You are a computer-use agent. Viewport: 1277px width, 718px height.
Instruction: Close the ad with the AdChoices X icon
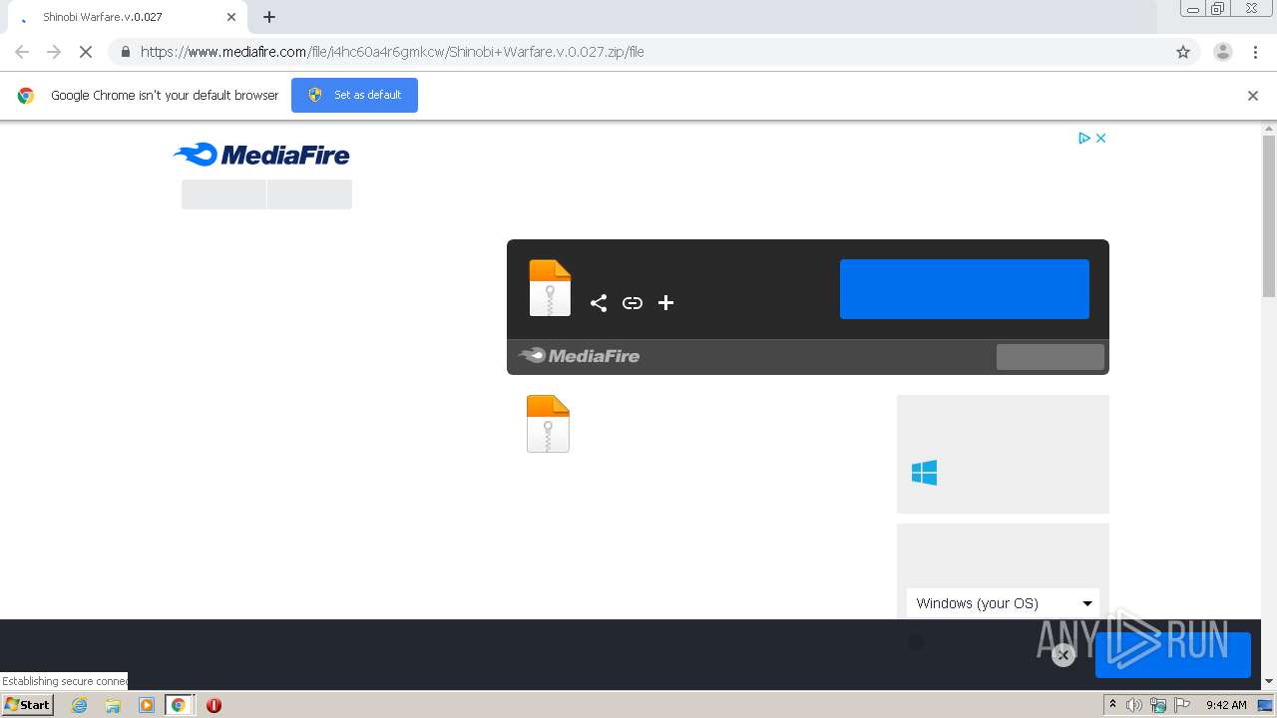coord(1101,139)
